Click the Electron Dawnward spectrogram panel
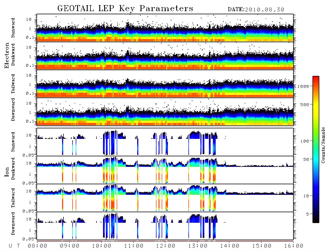 click(165, 112)
